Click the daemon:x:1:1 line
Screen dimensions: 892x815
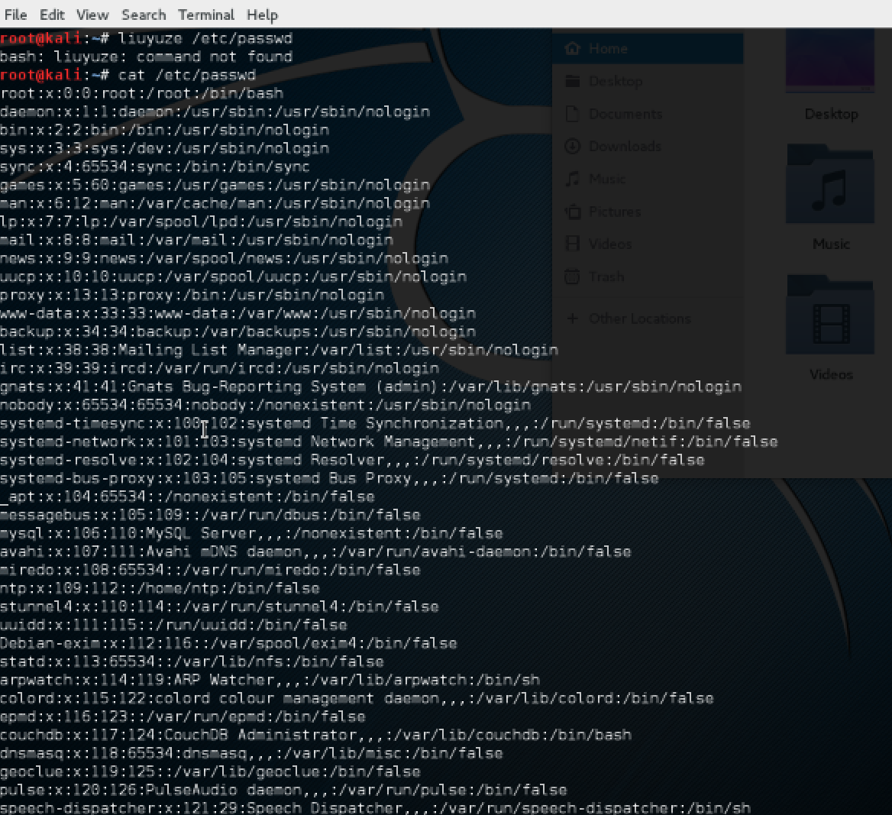215,112
